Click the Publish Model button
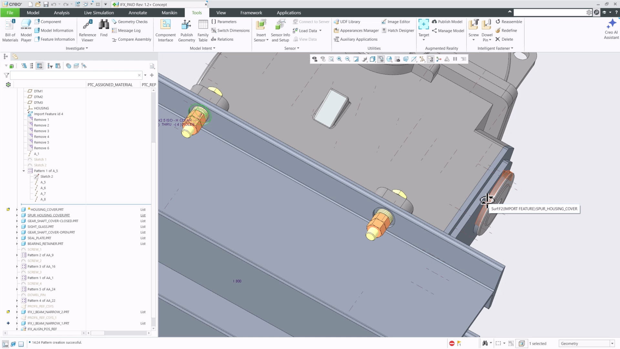Image resolution: width=620 pixels, height=349 pixels. tap(447, 22)
